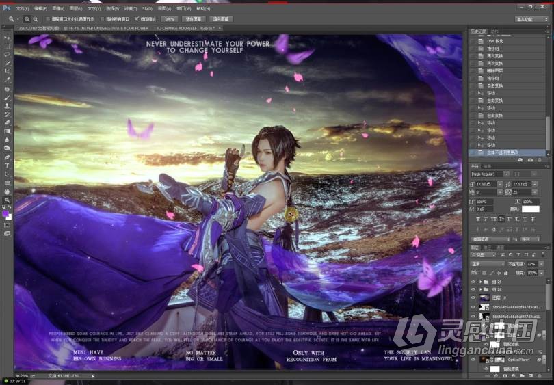Toggle zoom all windows checkbox

[102, 19]
